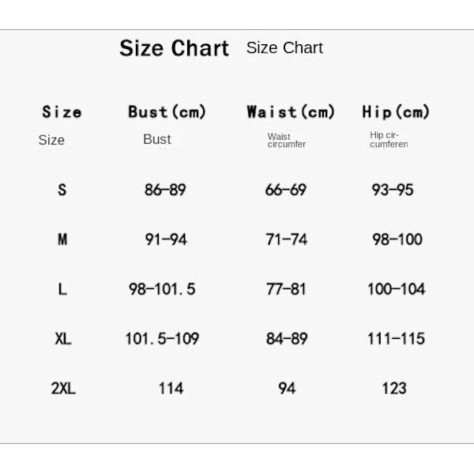This screenshot has width=474, height=474.
Task: Click hip value "93-95" in S row
Action: tap(393, 190)
